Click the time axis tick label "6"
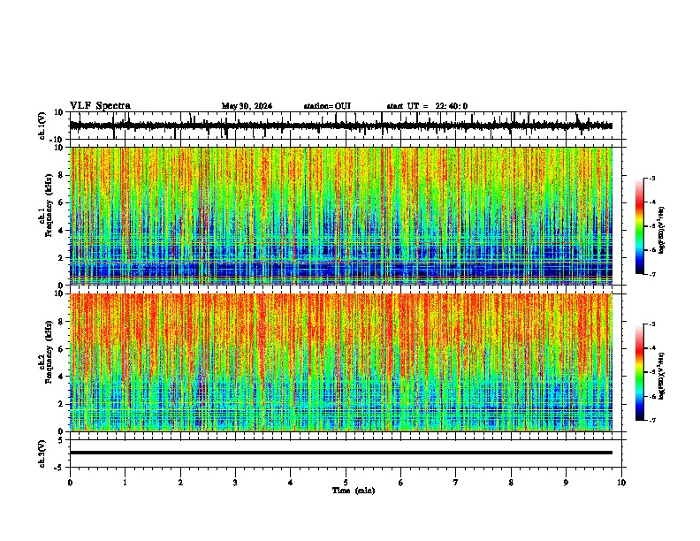700x541 pixels. coord(400,483)
